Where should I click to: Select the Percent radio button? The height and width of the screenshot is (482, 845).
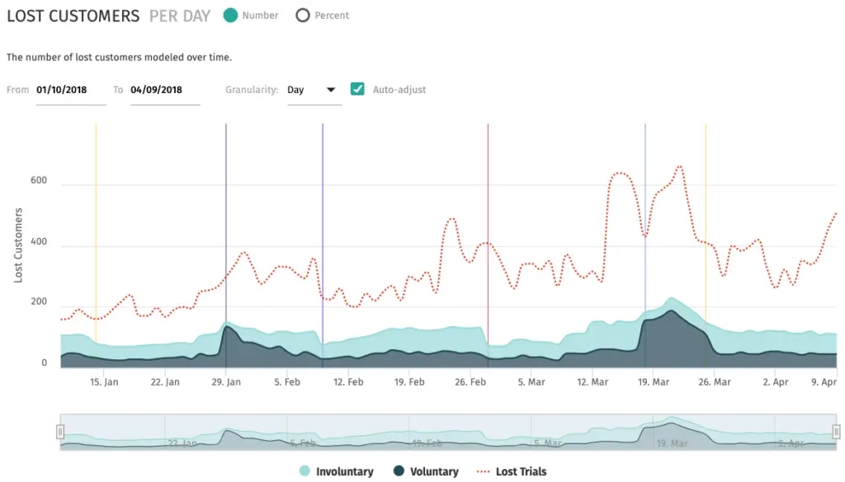tap(303, 16)
